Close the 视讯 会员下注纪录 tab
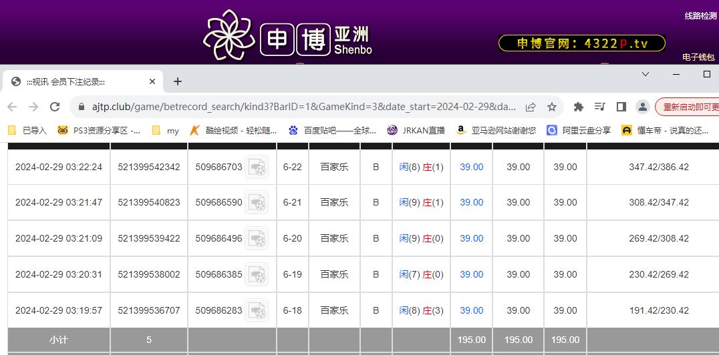Image resolution: width=719 pixels, height=355 pixels. [152, 81]
